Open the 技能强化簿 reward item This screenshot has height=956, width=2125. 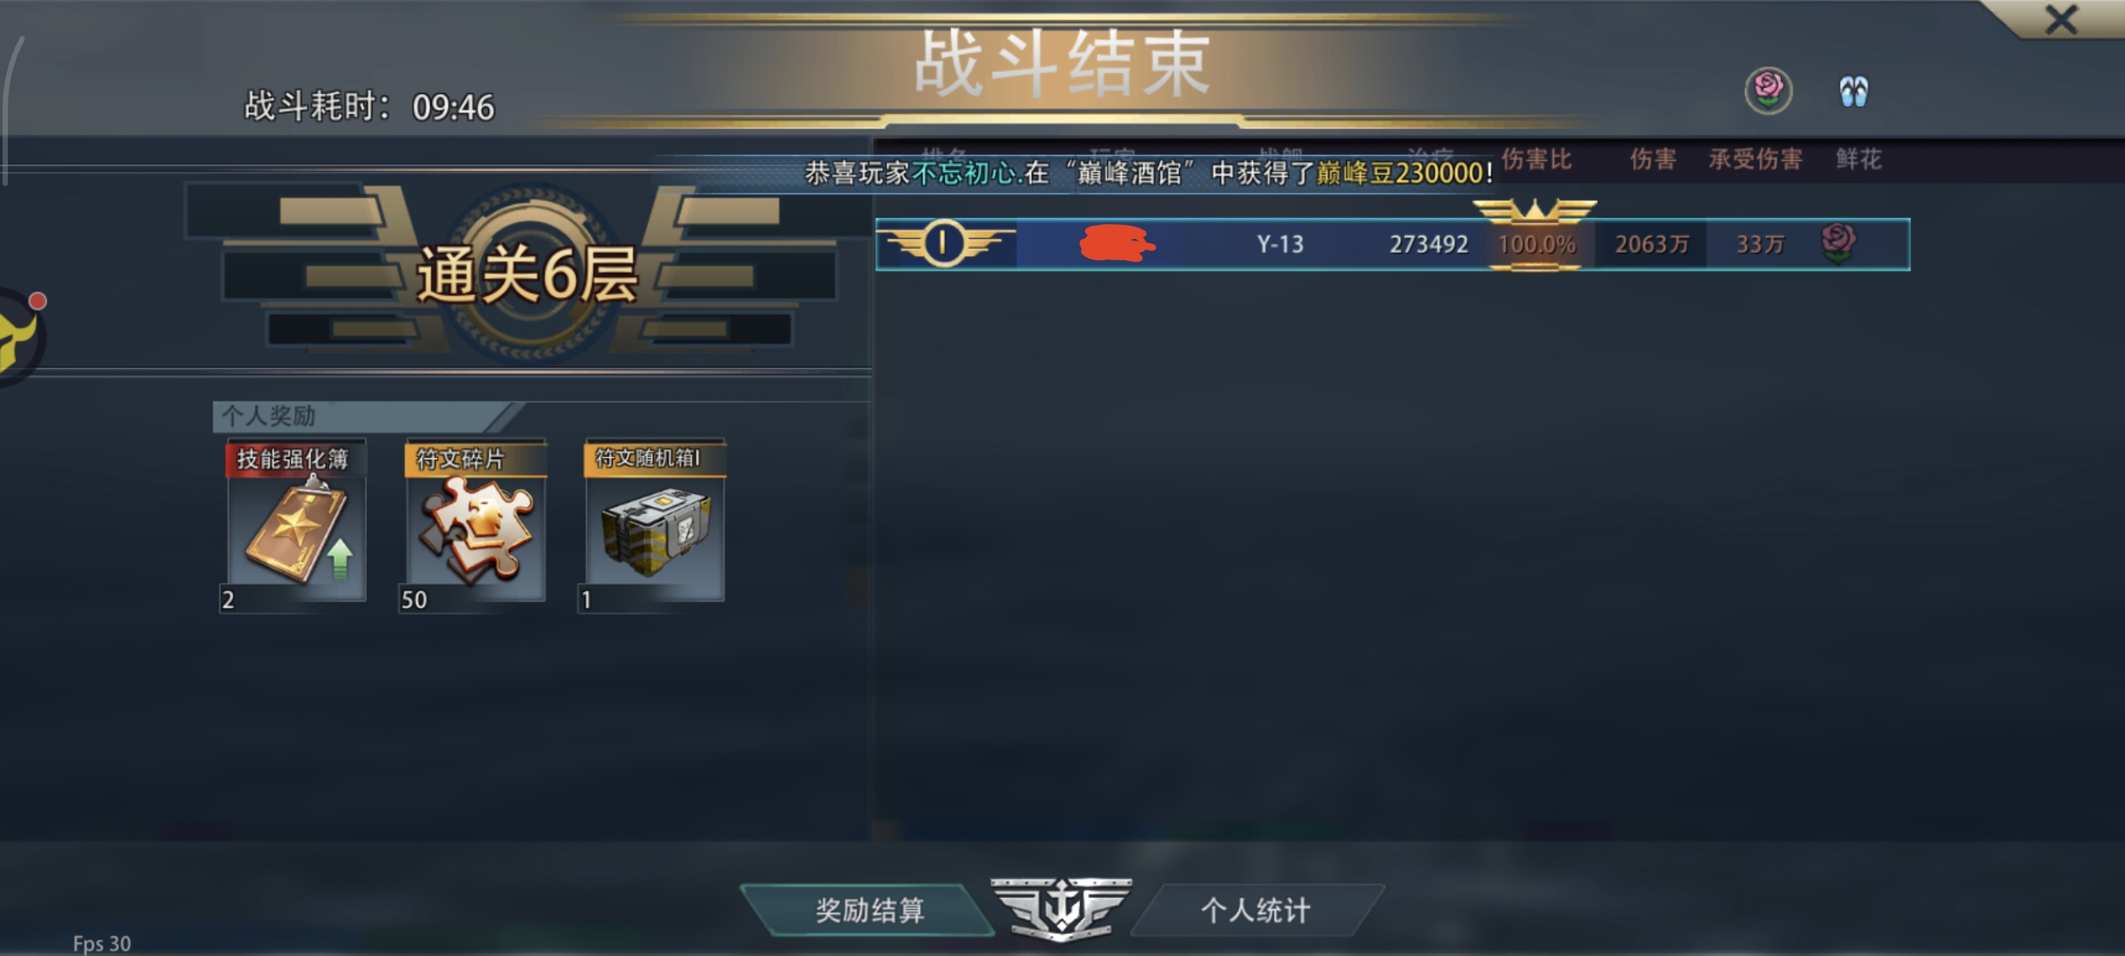[295, 523]
